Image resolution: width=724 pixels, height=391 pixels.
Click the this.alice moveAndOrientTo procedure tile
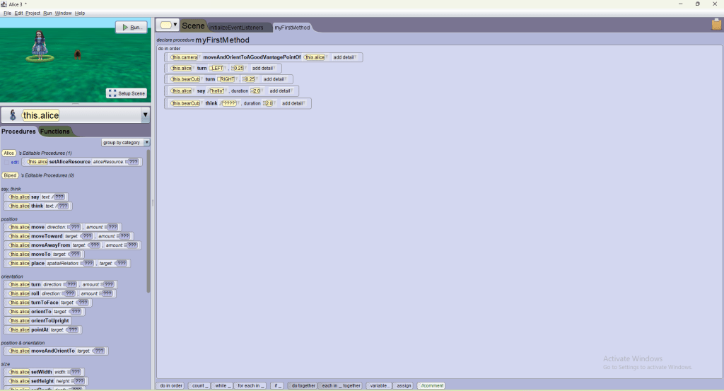point(56,351)
